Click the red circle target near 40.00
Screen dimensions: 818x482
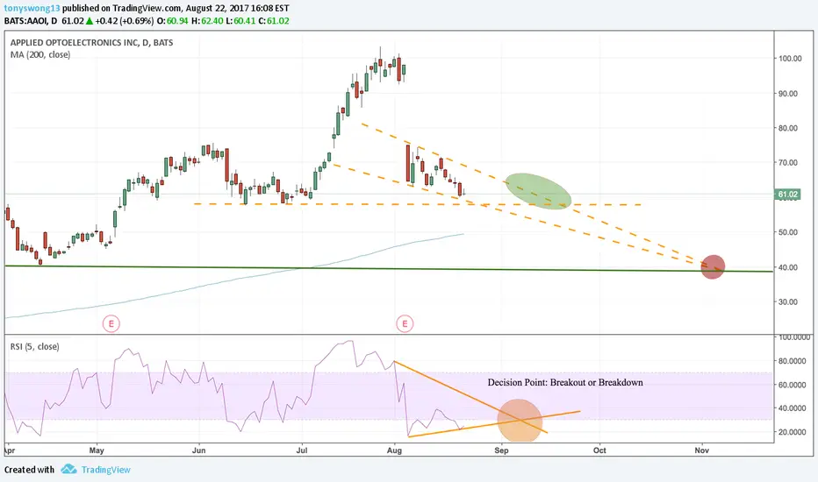click(x=713, y=266)
